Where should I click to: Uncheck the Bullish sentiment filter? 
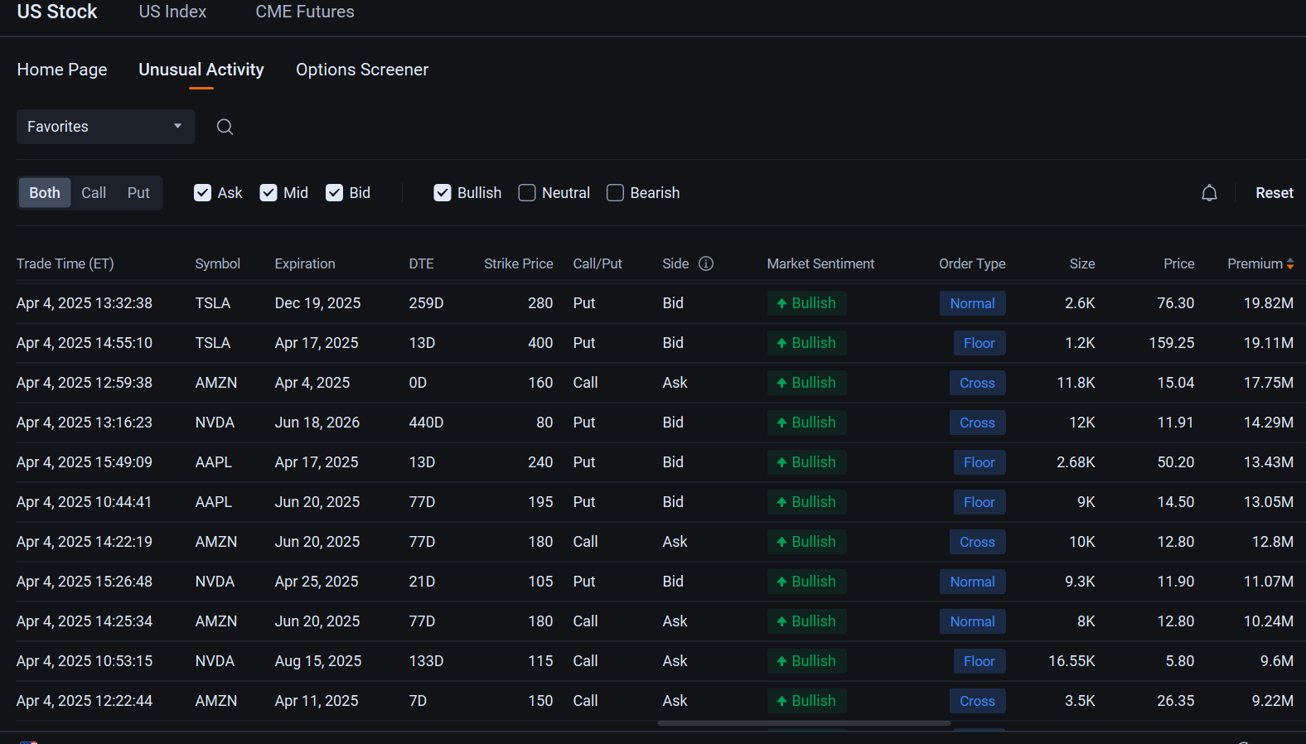click(443, 193)
